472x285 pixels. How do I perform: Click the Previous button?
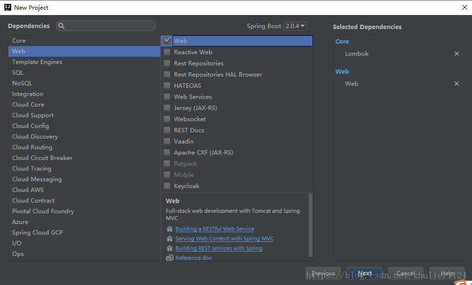click(x=323, y=273)
